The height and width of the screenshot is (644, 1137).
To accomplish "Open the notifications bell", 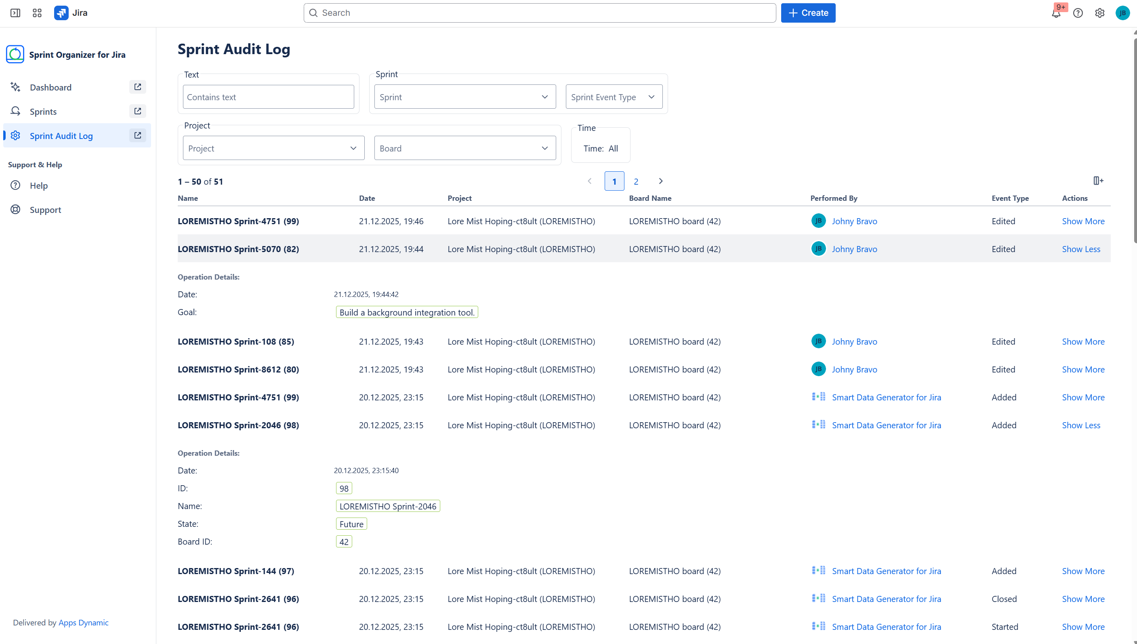I will tap(1056, 13).
